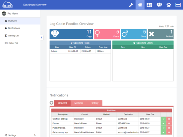Click the Sire column header in litters
Image resolution: width=183 pixels, height=137 pixels.
143,47
